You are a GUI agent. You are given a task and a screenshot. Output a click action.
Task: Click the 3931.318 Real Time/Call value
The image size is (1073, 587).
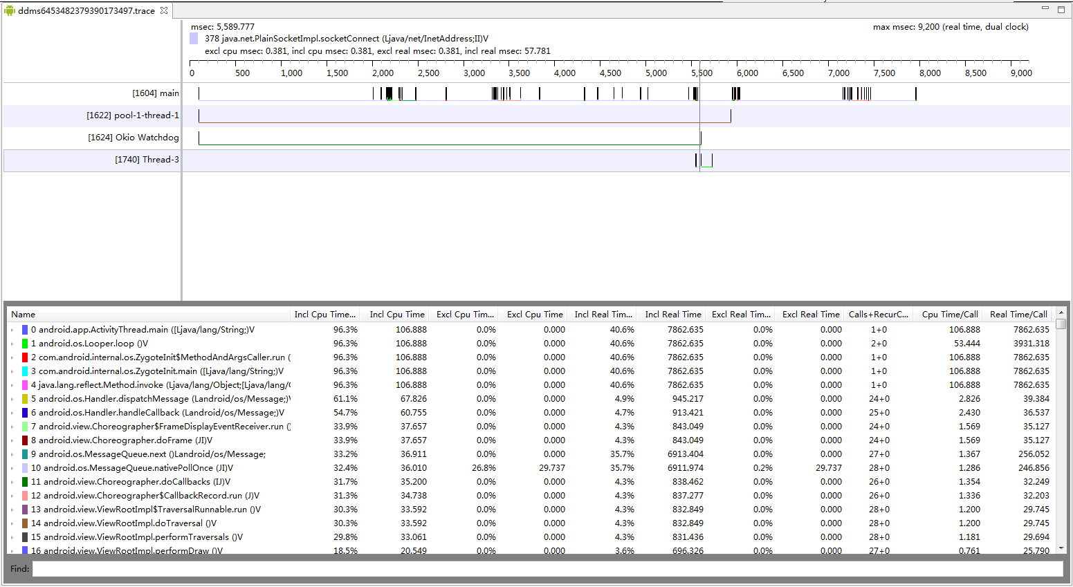click(x=1031, y=344)
